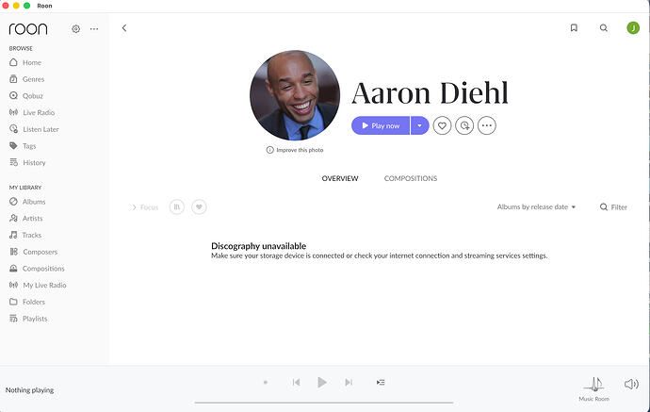Open Listen Later list
Viewport: 650px width, 412px height.
(x=34, y=129)
